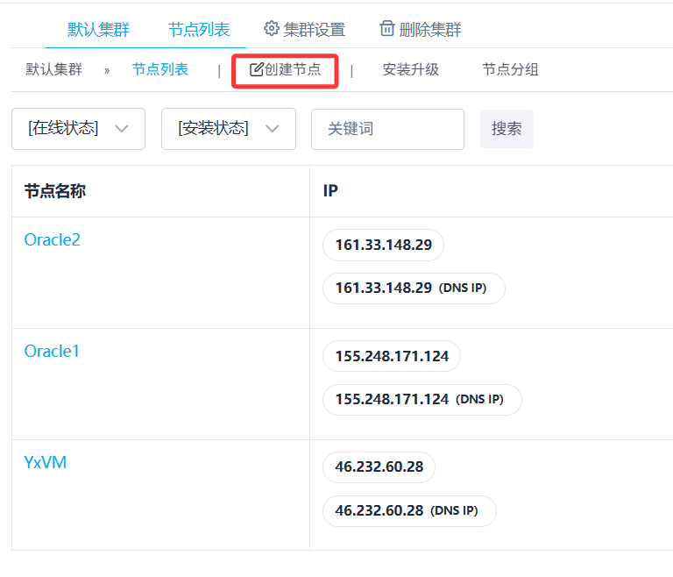Click the 默认集群 breadcrumb text
673x577 pixels.
[53, 70]
